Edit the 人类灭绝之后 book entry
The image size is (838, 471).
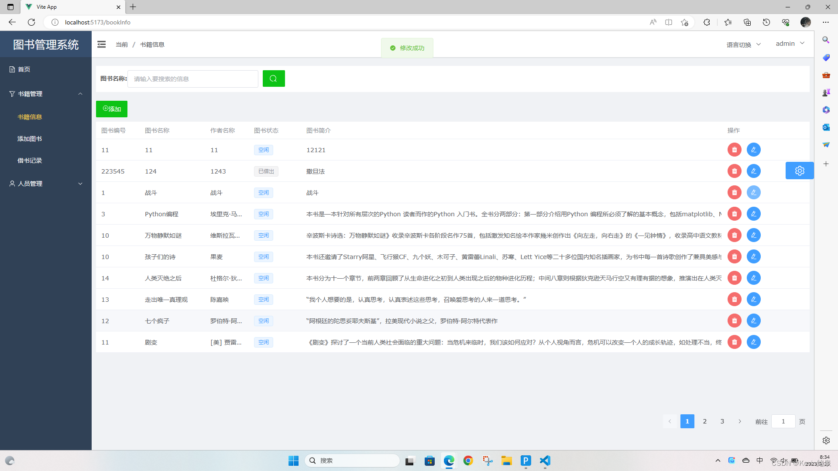754,278
